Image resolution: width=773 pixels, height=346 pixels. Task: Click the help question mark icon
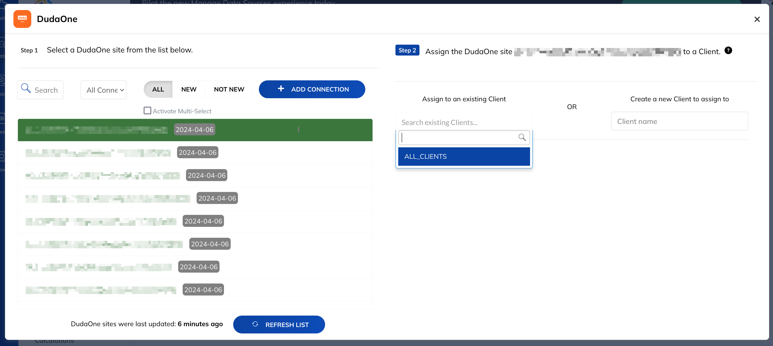pyautogui.click(x=728, y=51)
